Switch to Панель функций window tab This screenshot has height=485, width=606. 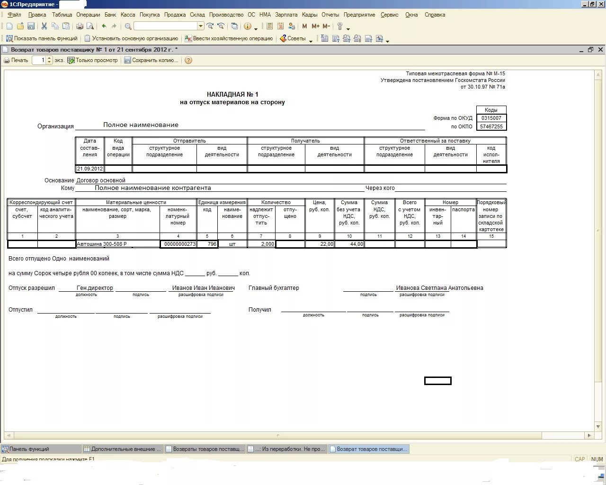[x=41, y=449]
